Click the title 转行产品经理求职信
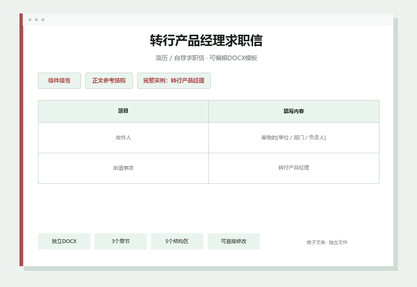The image size is (417, 287). pos(206,41)
